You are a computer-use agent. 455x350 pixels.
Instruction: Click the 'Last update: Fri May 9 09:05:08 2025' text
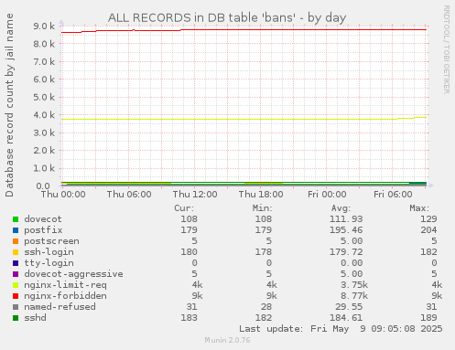click(341, 329)
